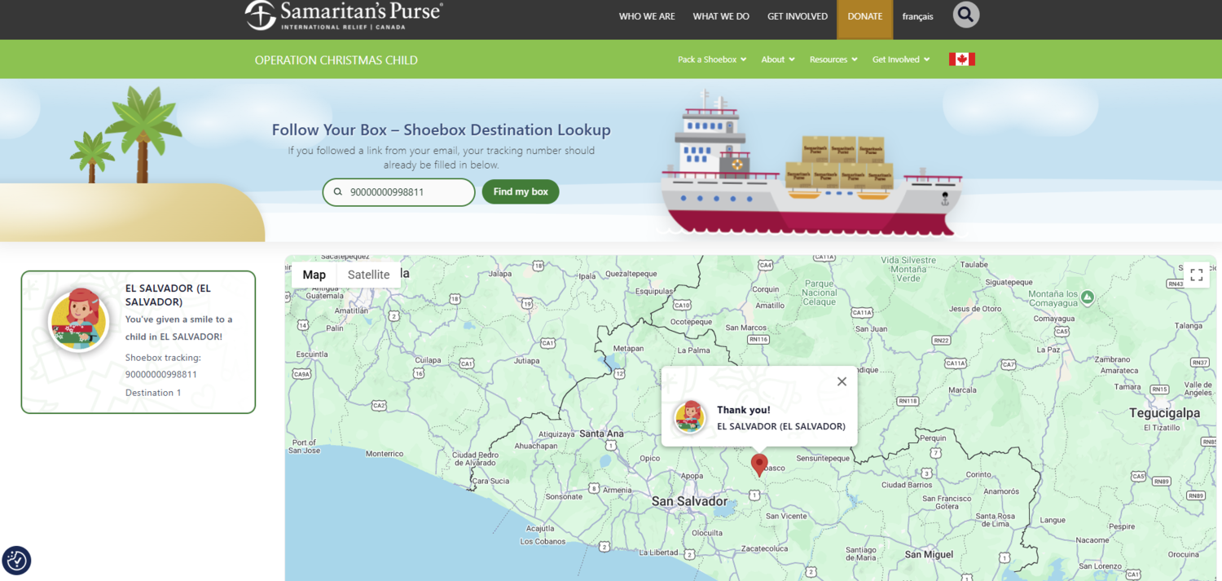Click the avatar in the map popup
The width and height of the screenshot is (1222, 581).
coord(690,417)
